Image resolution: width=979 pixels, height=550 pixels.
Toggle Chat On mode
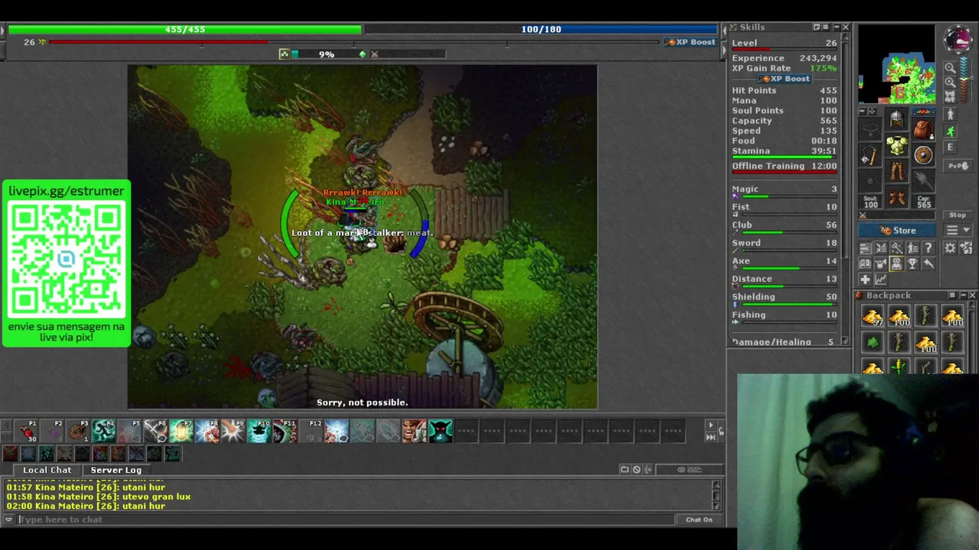pos(698,519)
